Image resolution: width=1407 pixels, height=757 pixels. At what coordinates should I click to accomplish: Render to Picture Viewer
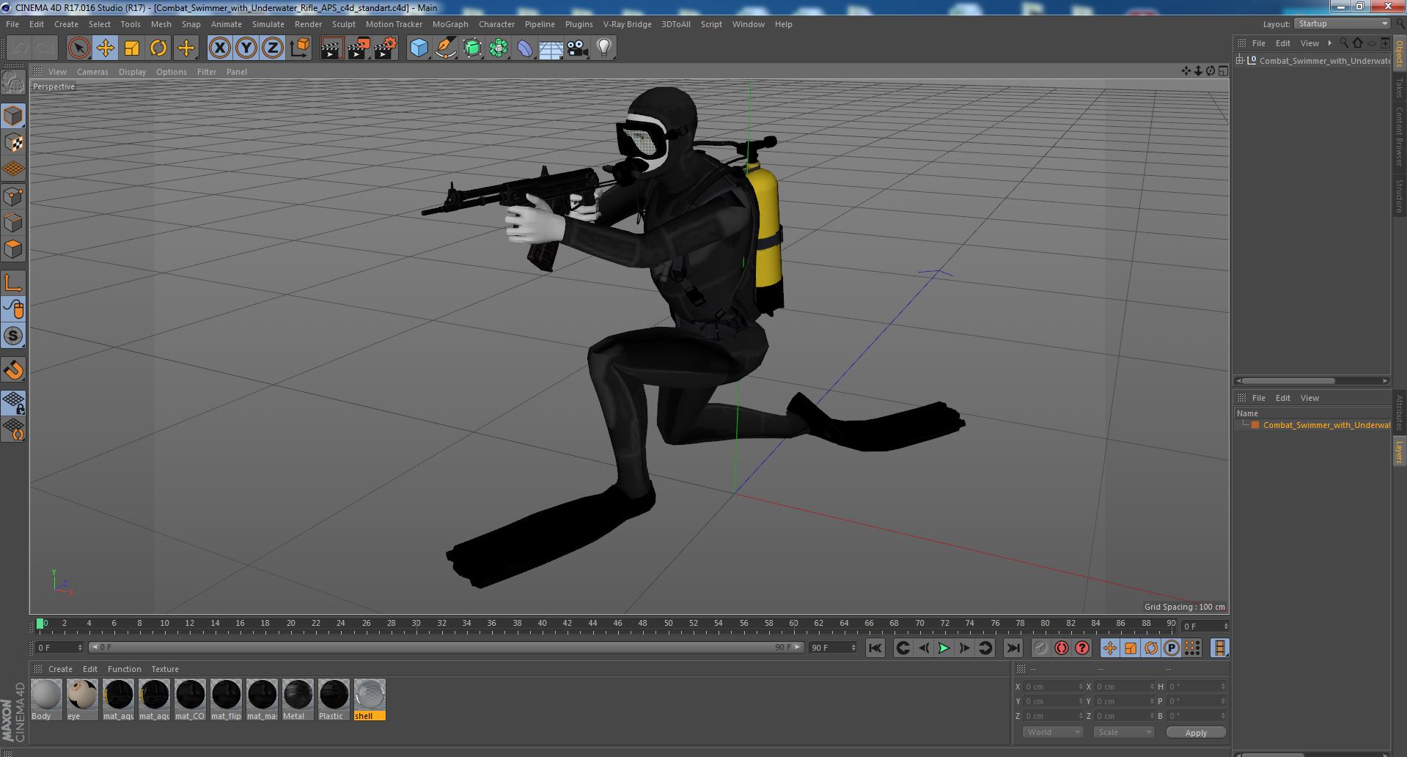point(359,48)
